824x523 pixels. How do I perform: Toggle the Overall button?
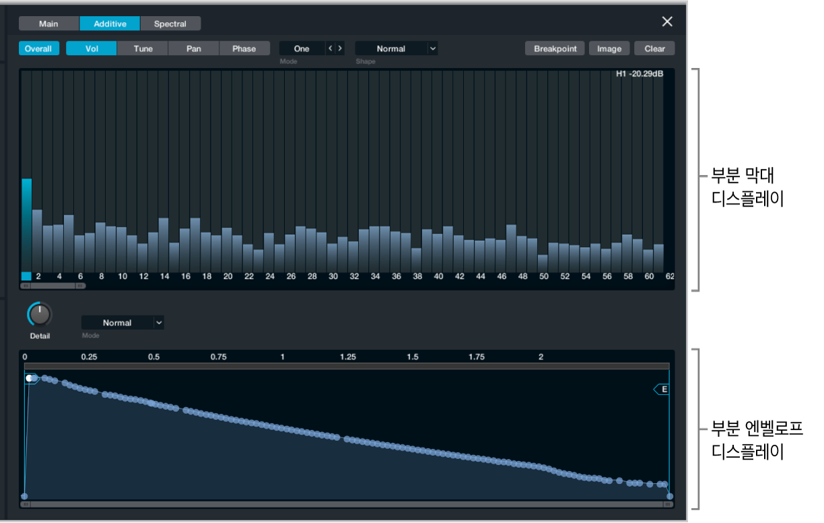point(38,48)
